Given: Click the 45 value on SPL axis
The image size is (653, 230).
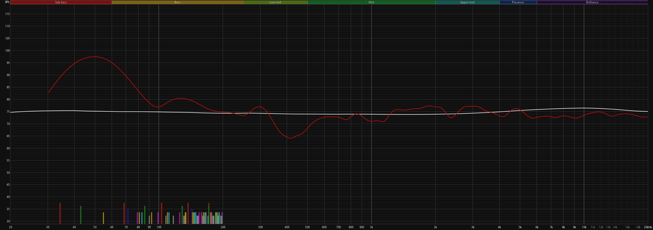Looking at the screenshot, I should tap(8, 185).
